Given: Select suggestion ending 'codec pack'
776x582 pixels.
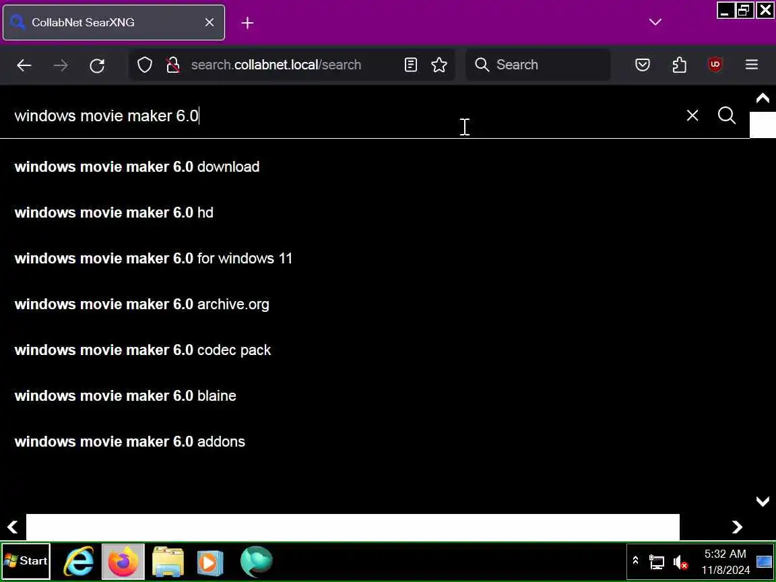Looking at the screenshot, I should tap(143, 350).
